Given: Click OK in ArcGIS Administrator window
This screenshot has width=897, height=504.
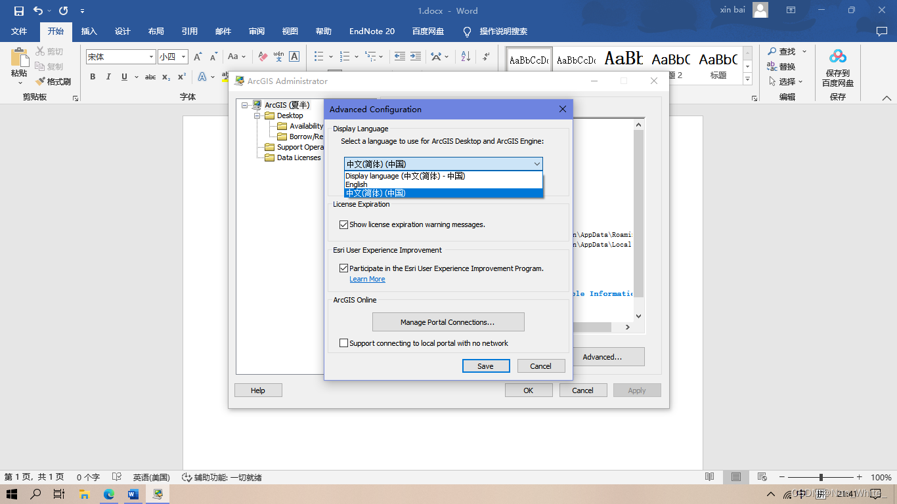Looking at the screenshot, I should coord(529,390).
